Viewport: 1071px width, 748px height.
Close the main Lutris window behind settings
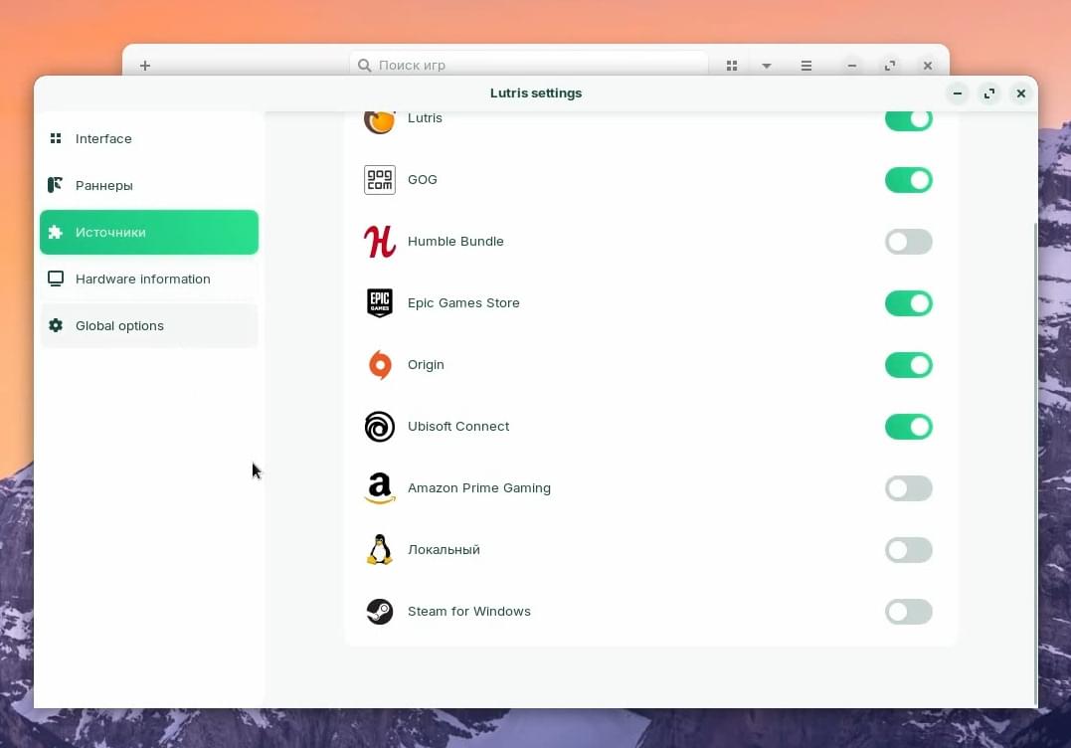pyautogui.click(x=927, y=66)
